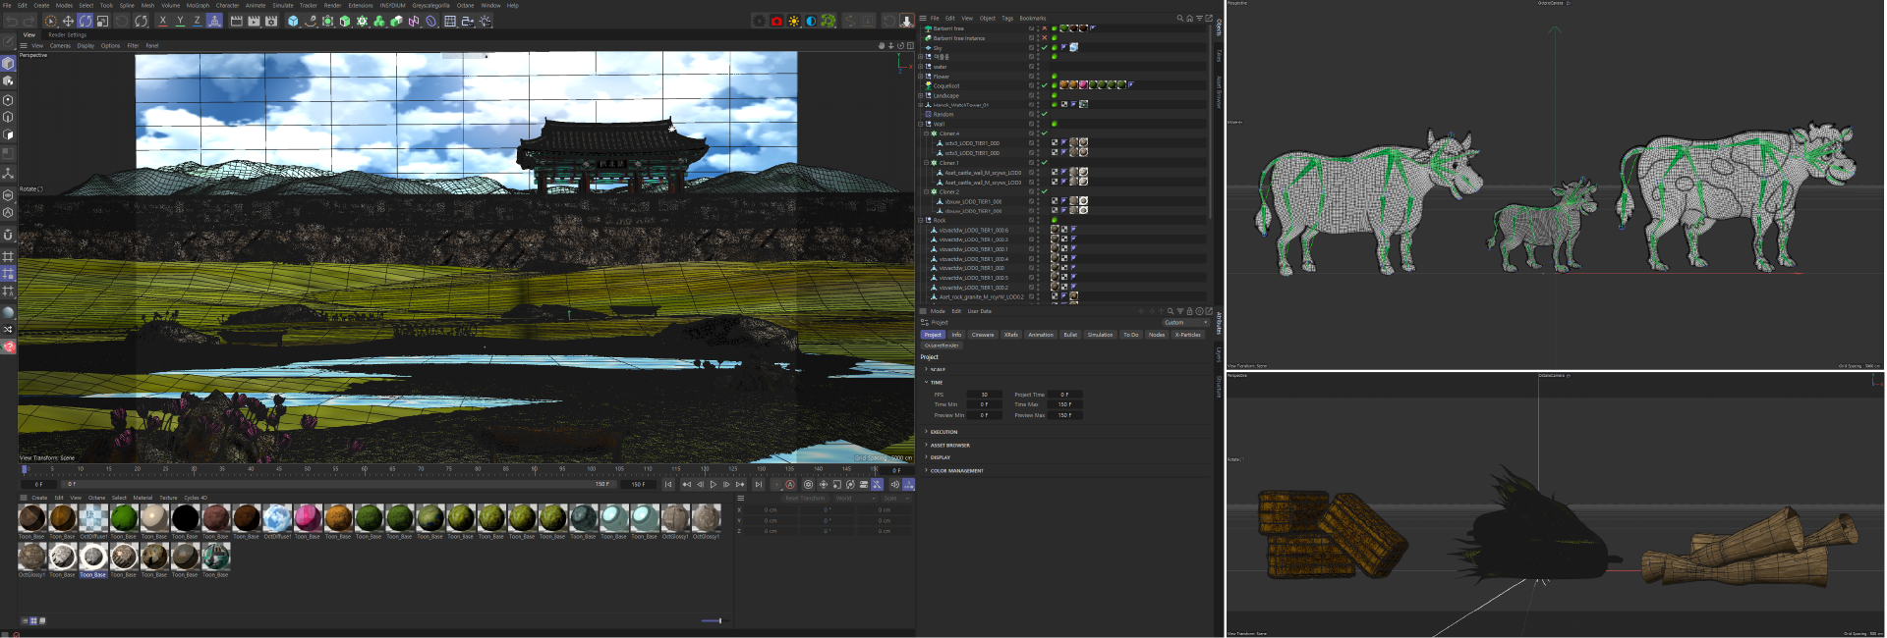The width and height of the screenshot is (1887, 638).
Task: Click the Camera object toolbar icon
Action: tap(468, 21)
